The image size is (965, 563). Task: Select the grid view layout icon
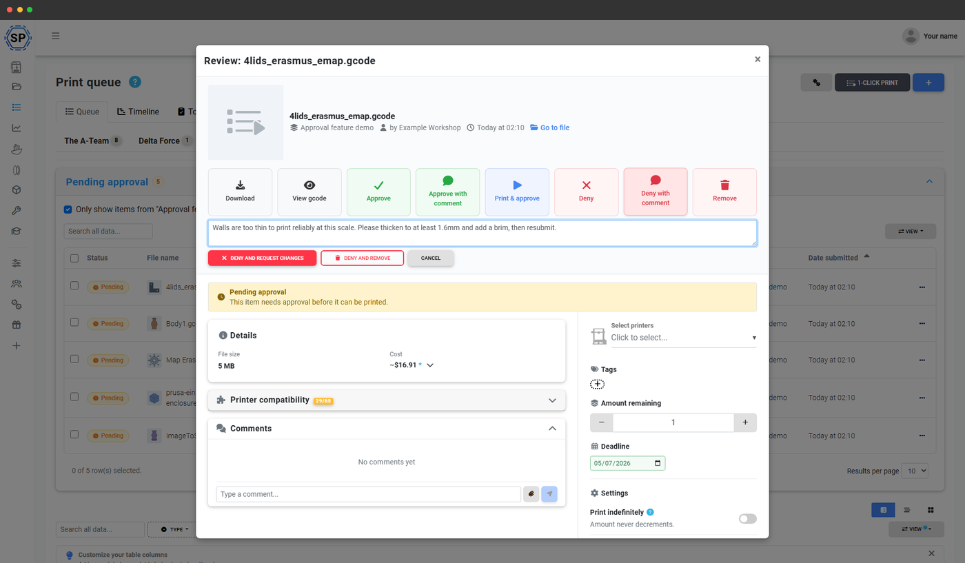931,510
